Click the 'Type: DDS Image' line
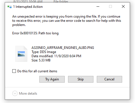 tap(44, 52)
